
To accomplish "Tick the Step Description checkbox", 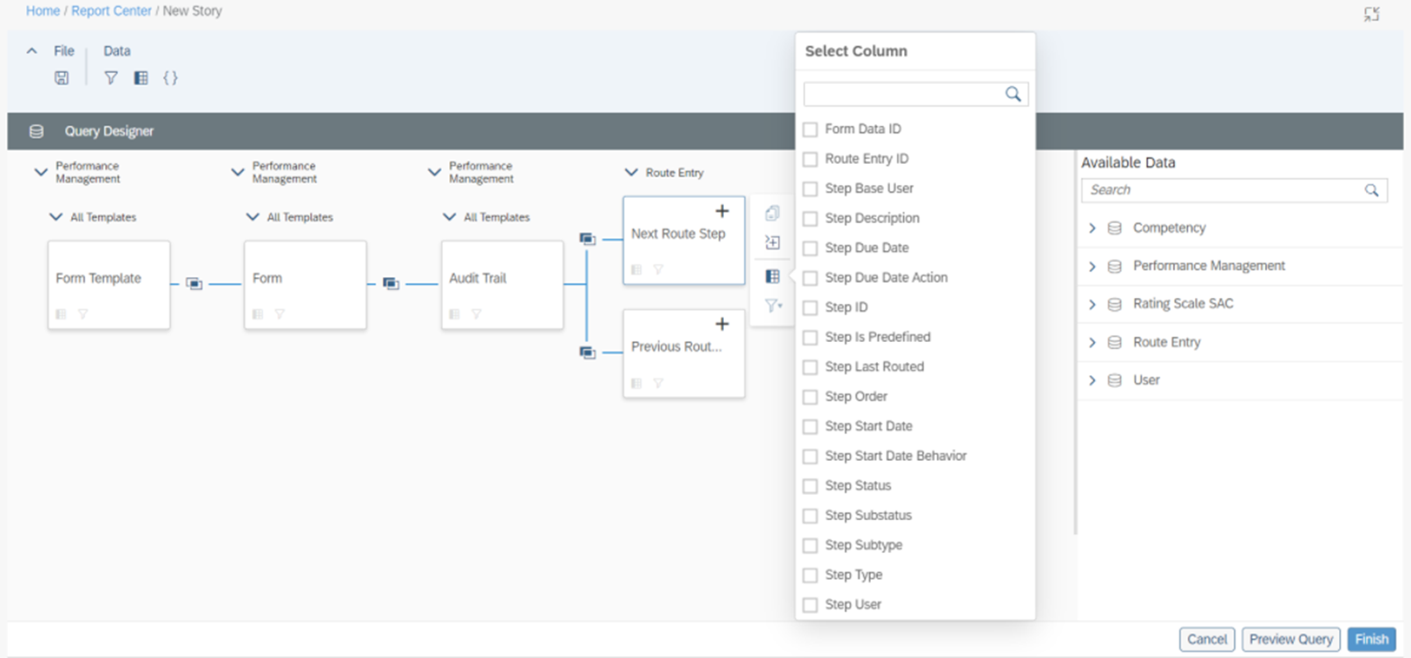I will point(810,219).
